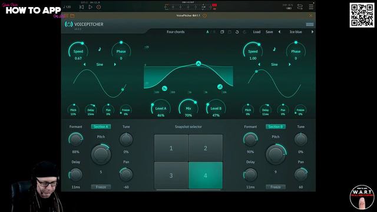Click right LFO Pan modulation knob
Image resolution: width=377 pixels, height=212 pixels.
283,110
